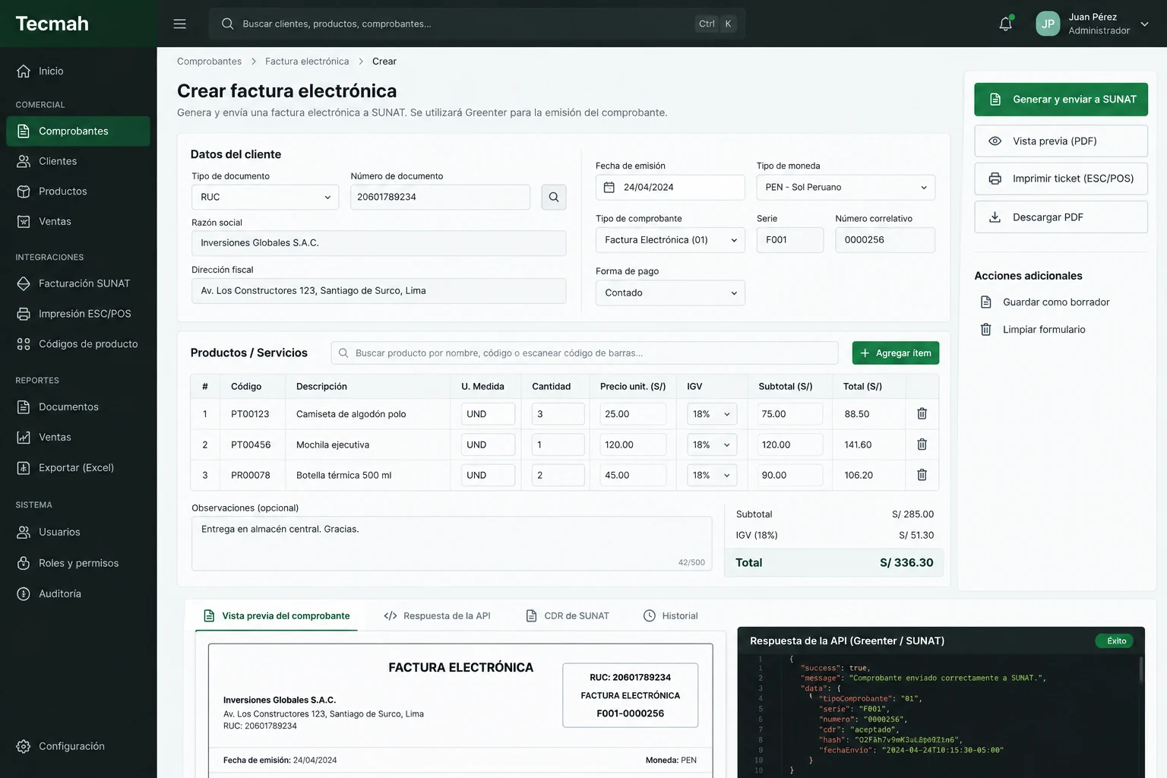Click the JP user avatar

pyautogui.click(x=1048, y=24)
